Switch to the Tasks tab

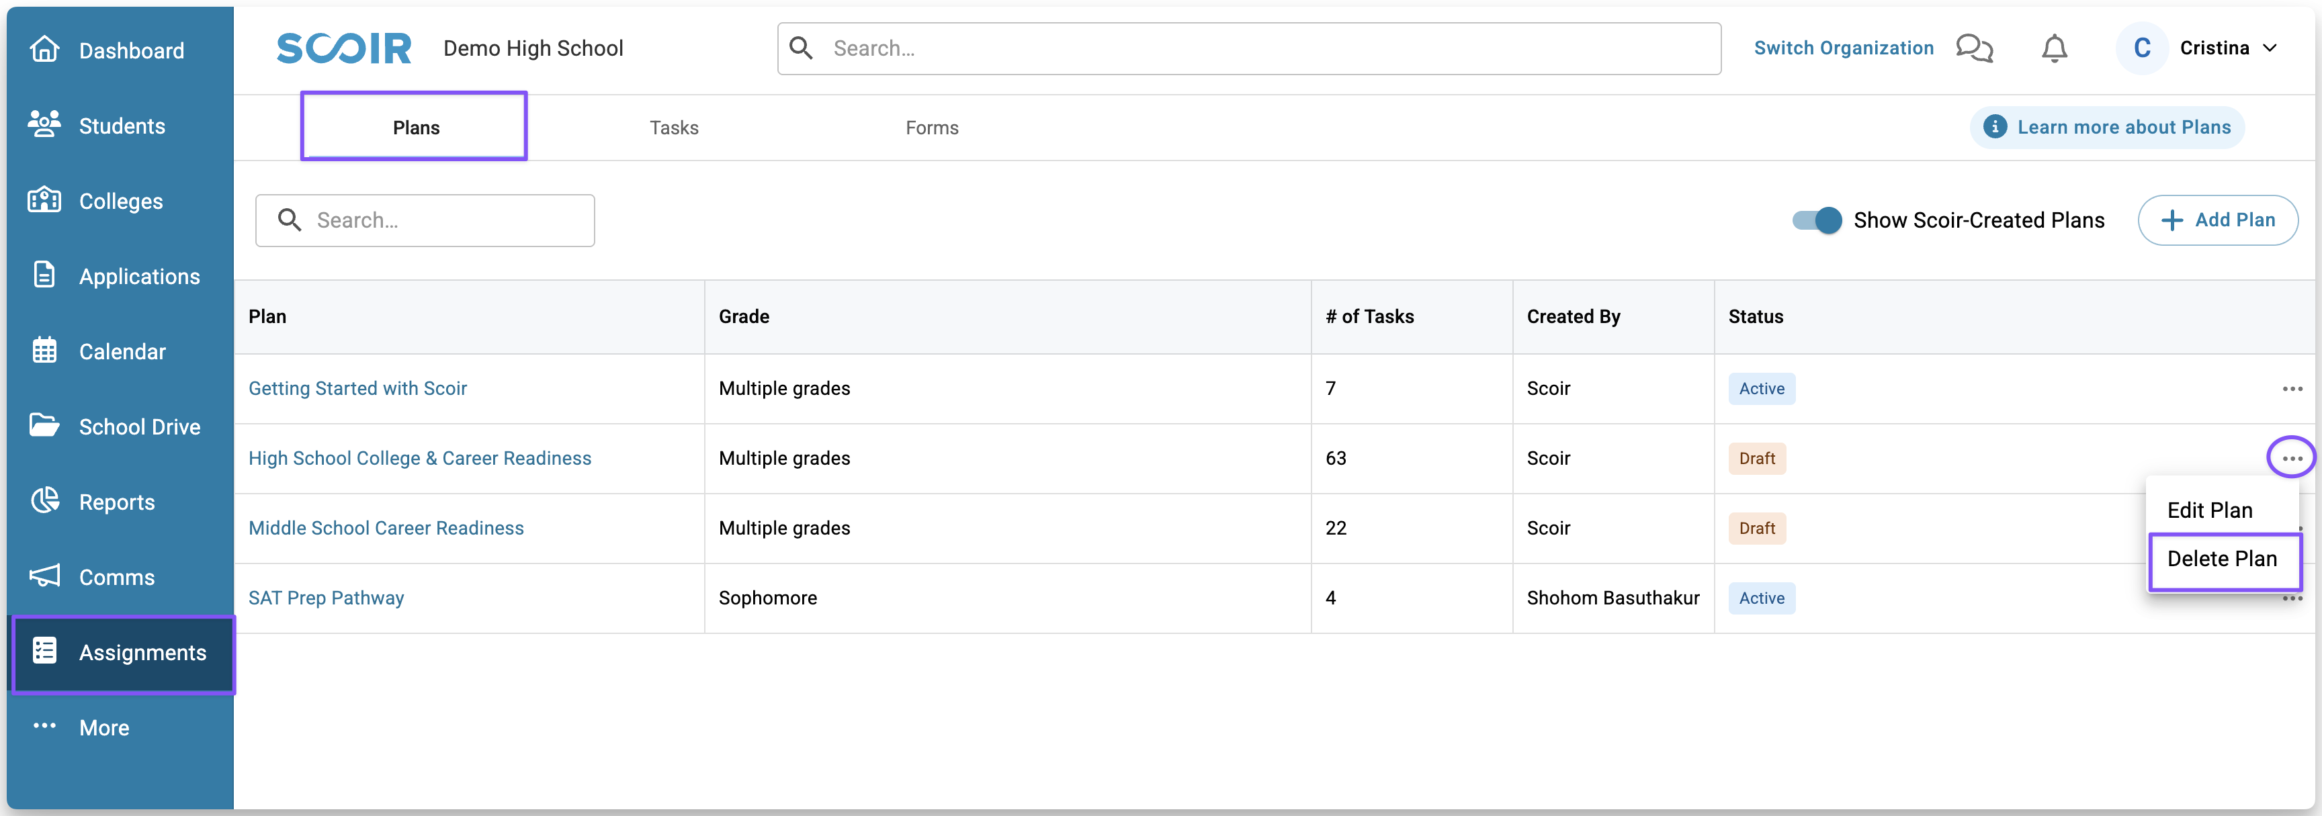[673, 128]
